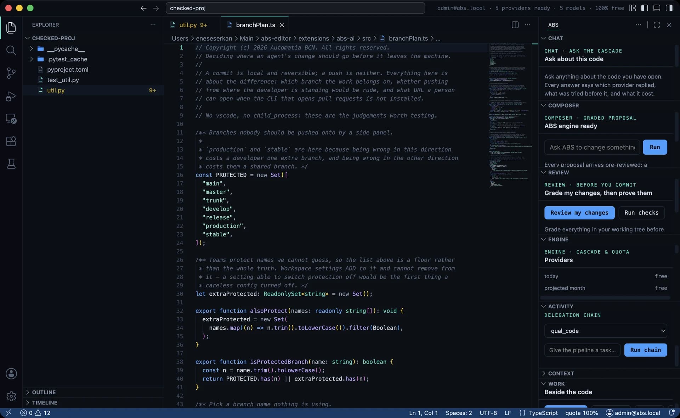Open the Search view icon
The width and height of the screenshot is (680, 418).
(11, 50)
